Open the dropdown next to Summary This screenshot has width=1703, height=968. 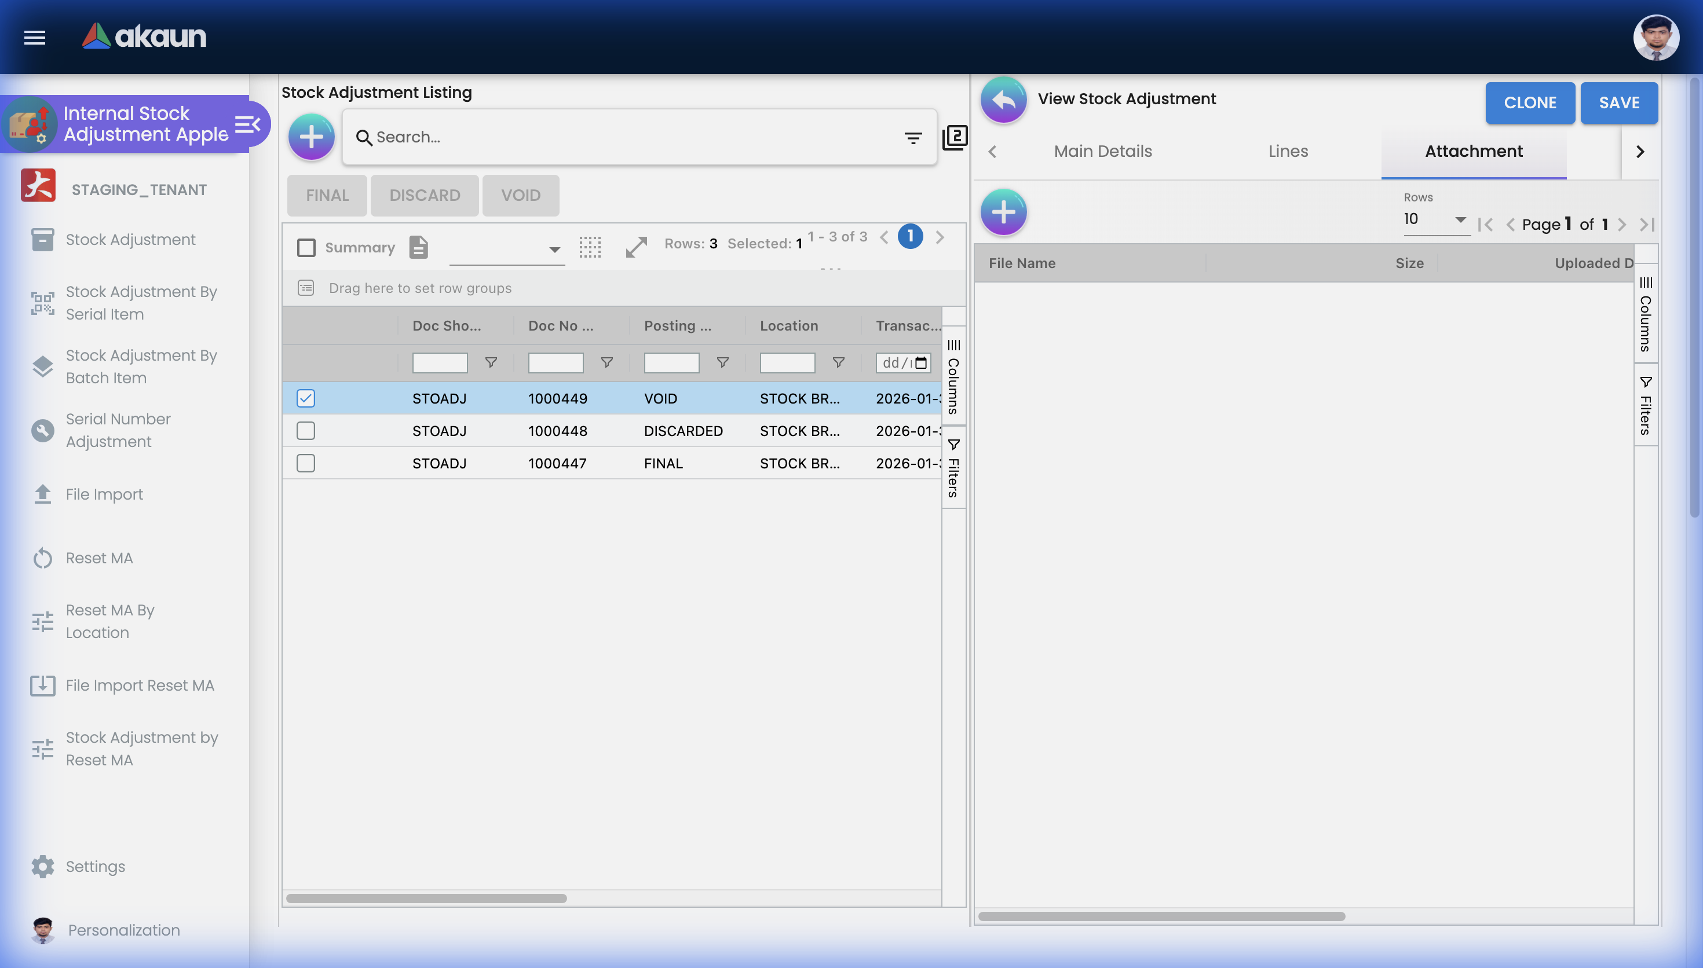click(x=507, y=250)
